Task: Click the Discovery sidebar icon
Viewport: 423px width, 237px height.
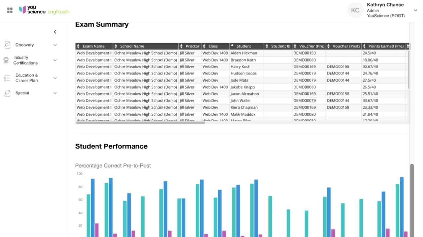Action: [x=7, y=44]
